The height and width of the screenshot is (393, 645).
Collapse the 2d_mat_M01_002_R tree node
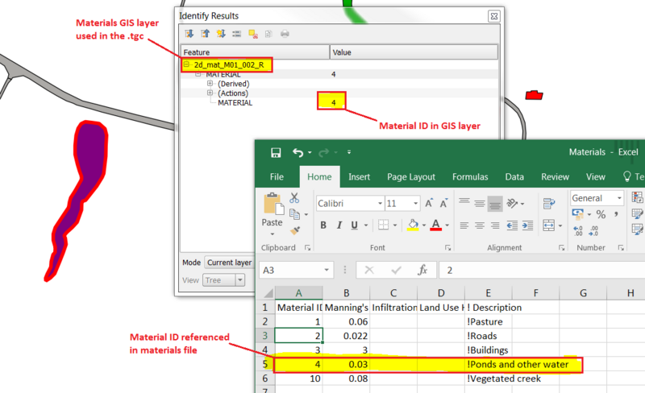[x=186, y=64]
